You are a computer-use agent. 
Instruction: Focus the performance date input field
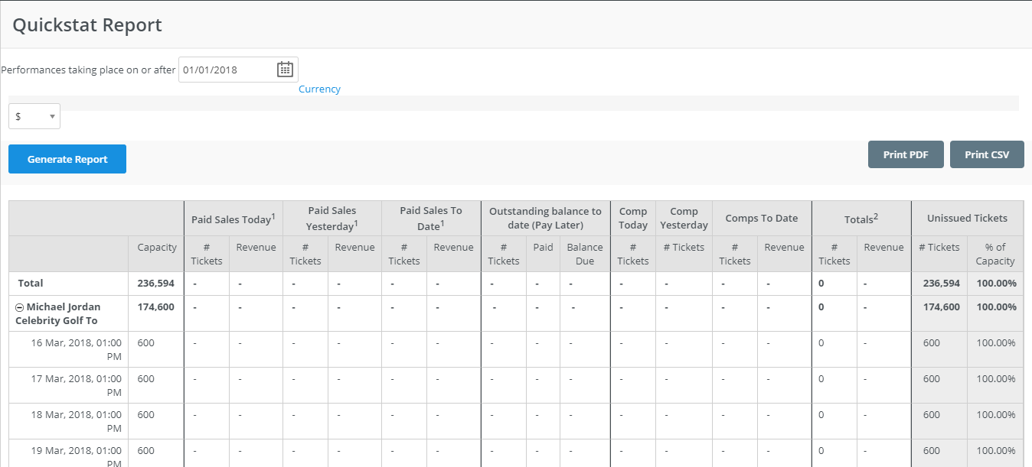pos(227,70)
